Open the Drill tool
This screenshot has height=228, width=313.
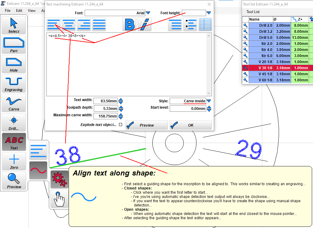click(14, 122)
